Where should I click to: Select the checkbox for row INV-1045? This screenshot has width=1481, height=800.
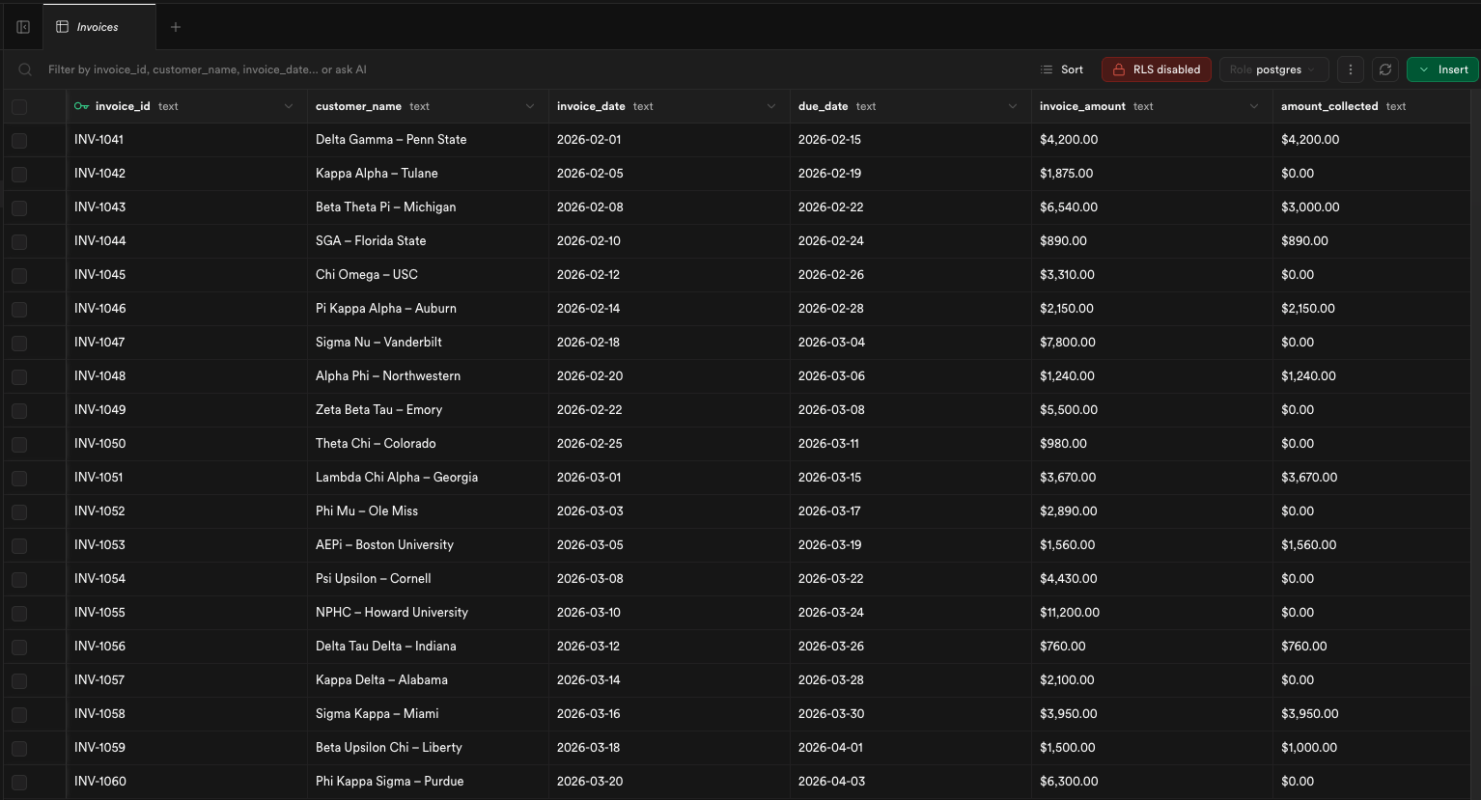pyautogui.click(x=19, y=275)
